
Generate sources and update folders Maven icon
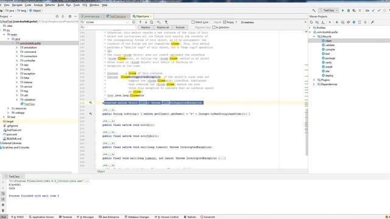[x=317, y=22]
